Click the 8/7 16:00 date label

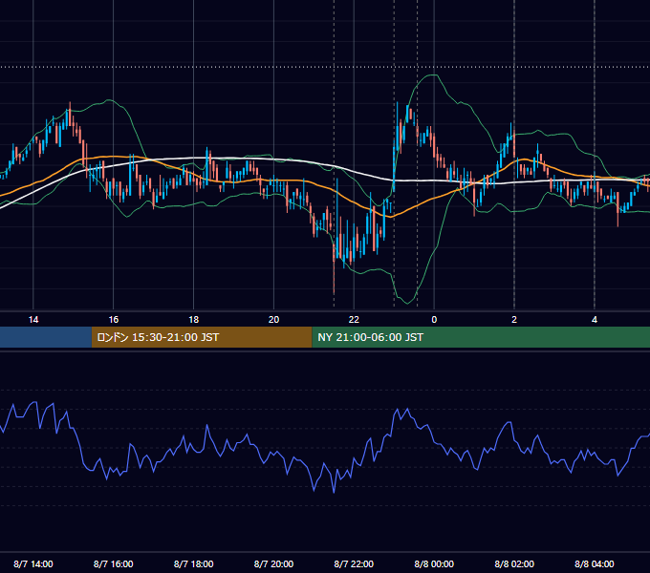113,563
